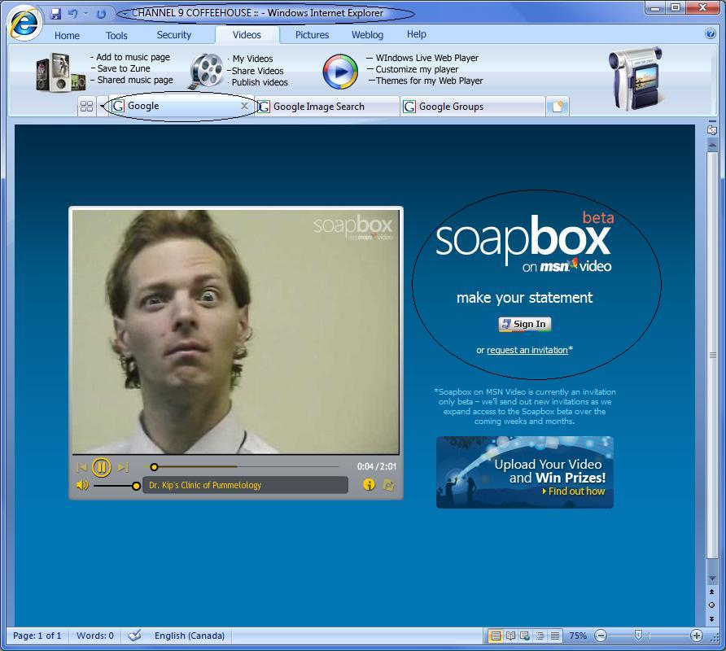
Task: Switch to the Google Groups tab
Action: [x=472, y=107]
